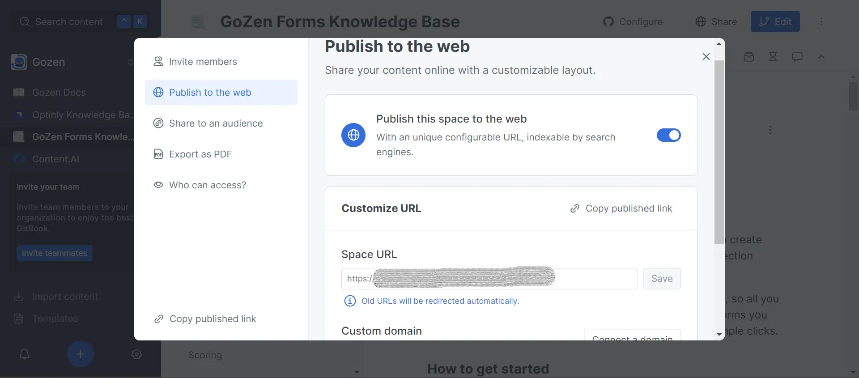The width and height of the screenshot is (859, 378).
Task: Open the Gozen workspace switcher chevron
Action: click(130, 62)
